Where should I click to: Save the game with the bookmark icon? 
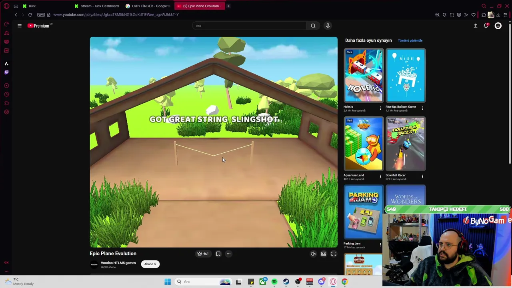pyautogui.click(x=218, y=254)
